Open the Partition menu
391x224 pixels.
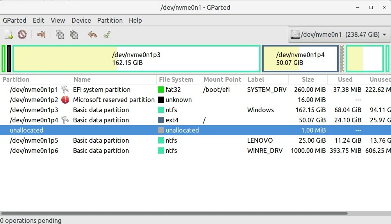click(110, 20)
